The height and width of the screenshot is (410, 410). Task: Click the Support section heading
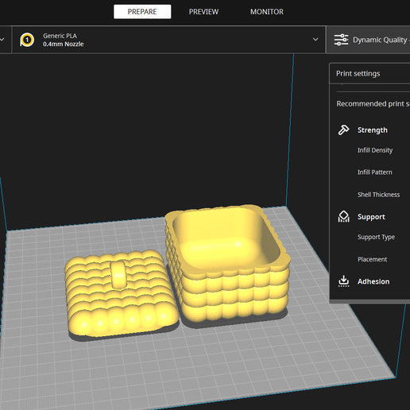[371, 217]
